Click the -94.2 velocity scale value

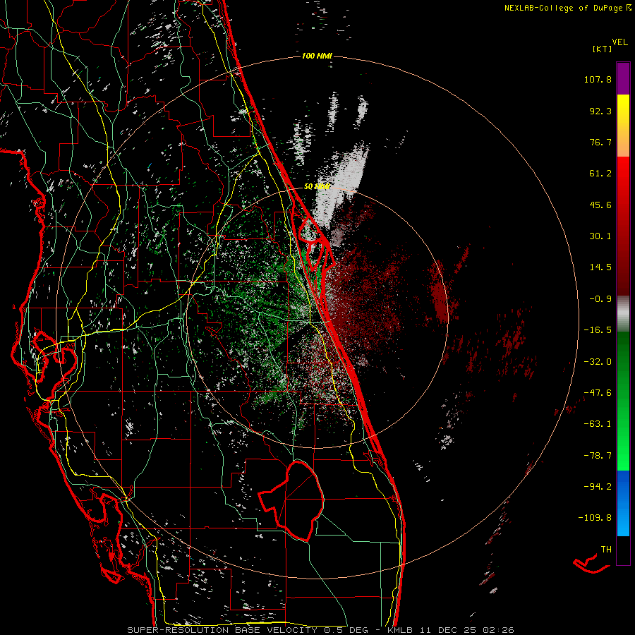598,486
